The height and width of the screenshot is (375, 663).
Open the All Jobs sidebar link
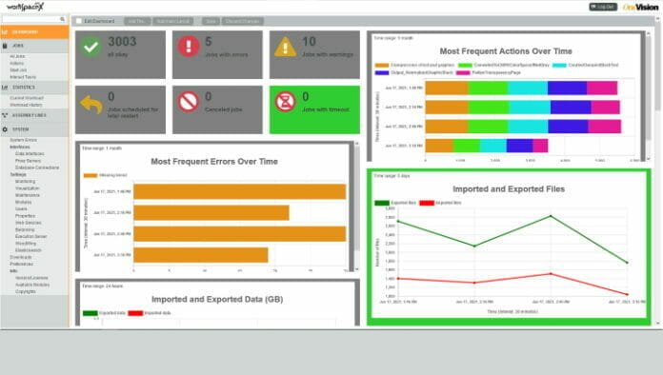(x=17, y=56)
